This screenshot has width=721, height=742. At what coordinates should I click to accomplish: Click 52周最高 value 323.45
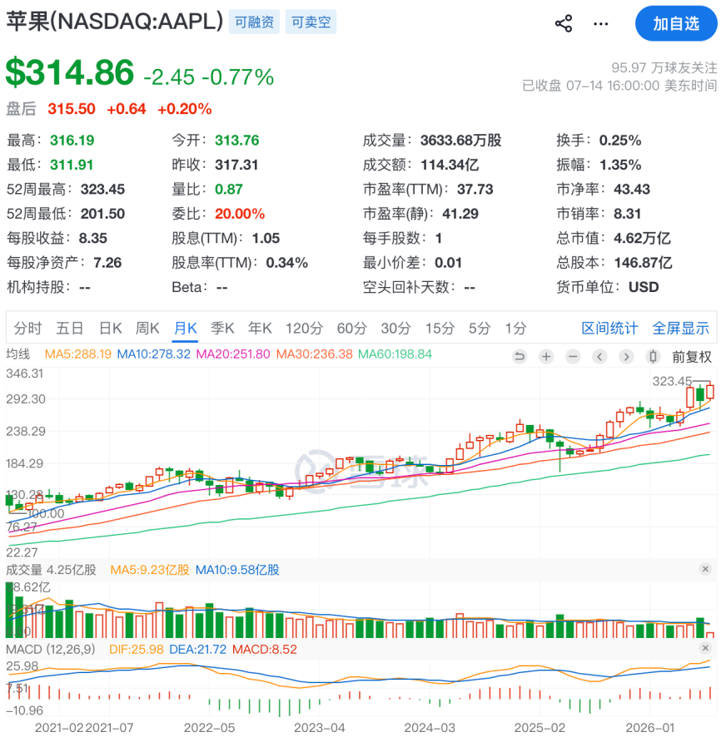click(102, 190)
